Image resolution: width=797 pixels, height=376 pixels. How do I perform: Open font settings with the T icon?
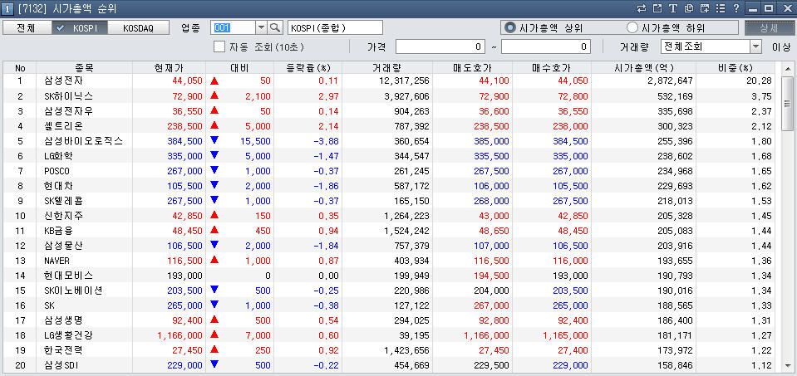[673, 8]
